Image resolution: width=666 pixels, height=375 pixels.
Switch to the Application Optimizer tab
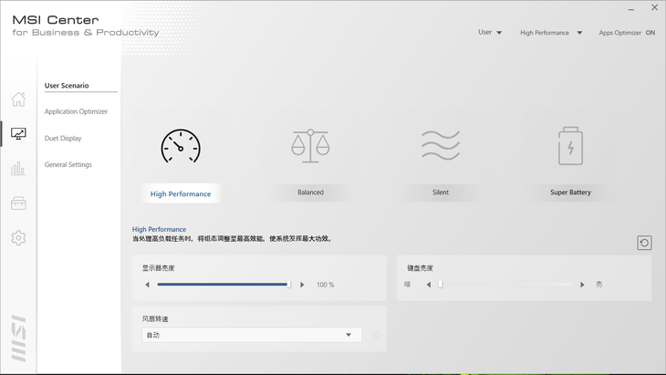76,111
